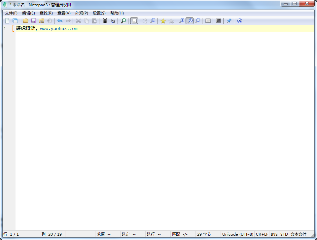Open the www.yaohux.com hyperlink
Screen dimensions: 317x240
click(58, 28)
